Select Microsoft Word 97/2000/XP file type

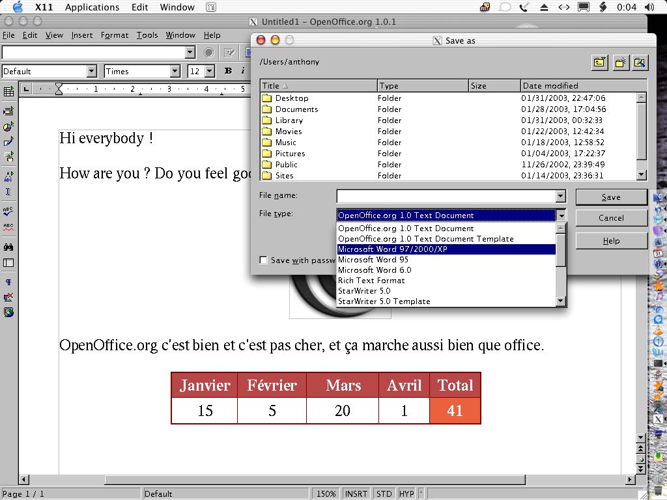coord(446,249)
